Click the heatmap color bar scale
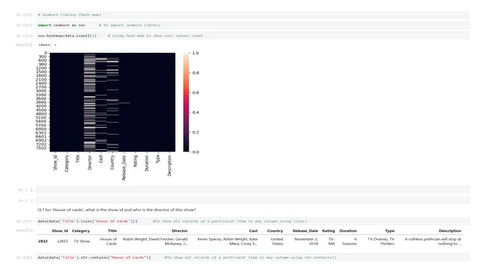 (186, 103)
